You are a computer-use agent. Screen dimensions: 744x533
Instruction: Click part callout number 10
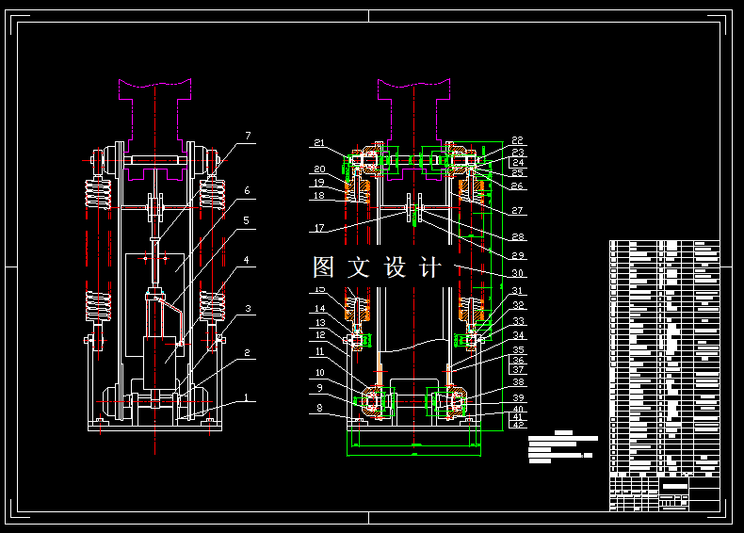click(x=320, y=373)
